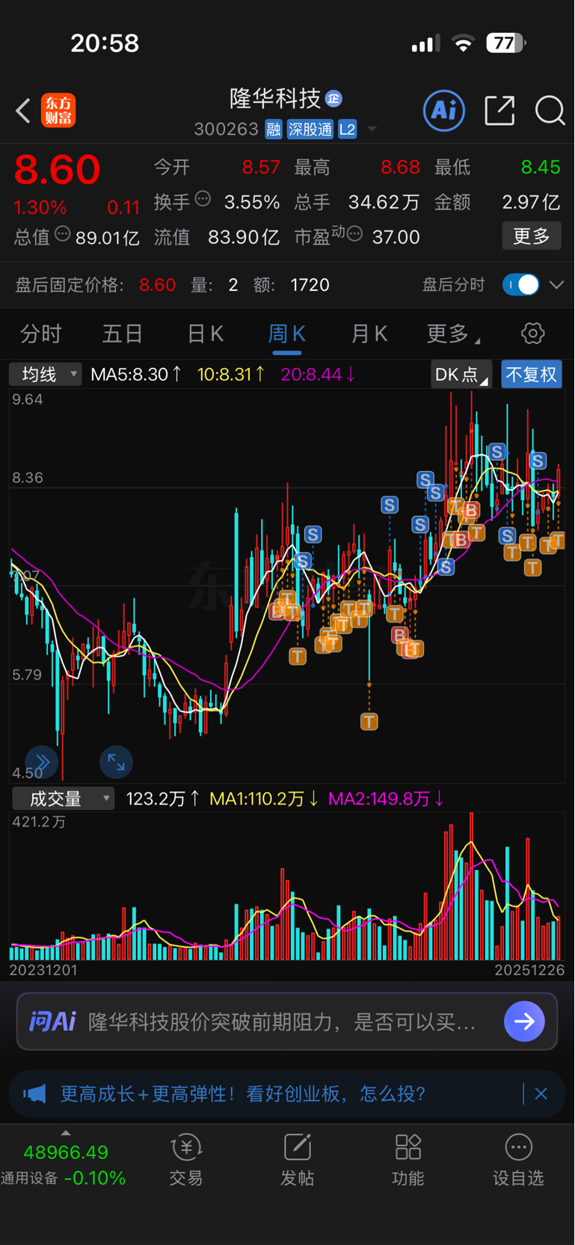Screen dimensions: 575x1245
Task: Tap the 深股通 badge
Action: (x=310, y=129)
